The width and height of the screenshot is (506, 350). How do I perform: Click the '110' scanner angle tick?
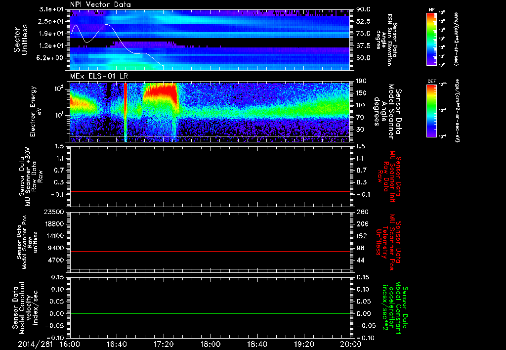coord(361,105)
